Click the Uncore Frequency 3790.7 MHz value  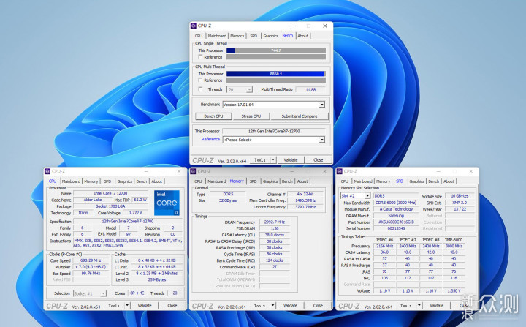[305, 207]
